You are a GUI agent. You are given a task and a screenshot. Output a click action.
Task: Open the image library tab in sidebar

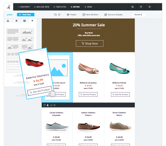[25, 21]
